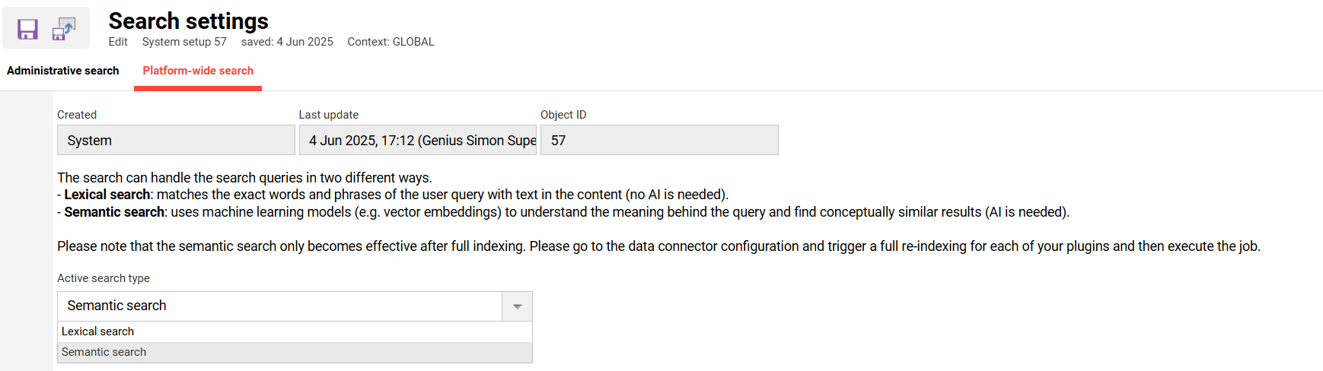The image size is (1323, 371).
Task: Click the System setup 57 text
Action: (x=184, y=42)
